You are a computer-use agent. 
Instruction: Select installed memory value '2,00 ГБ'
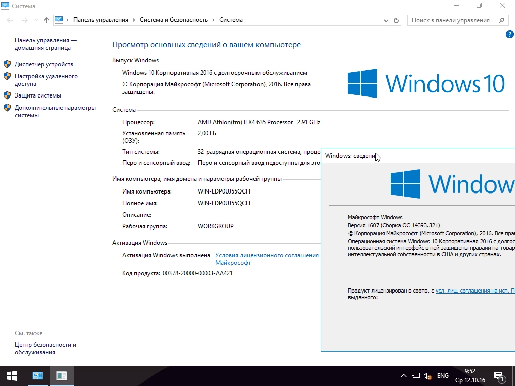coord(207,133)
